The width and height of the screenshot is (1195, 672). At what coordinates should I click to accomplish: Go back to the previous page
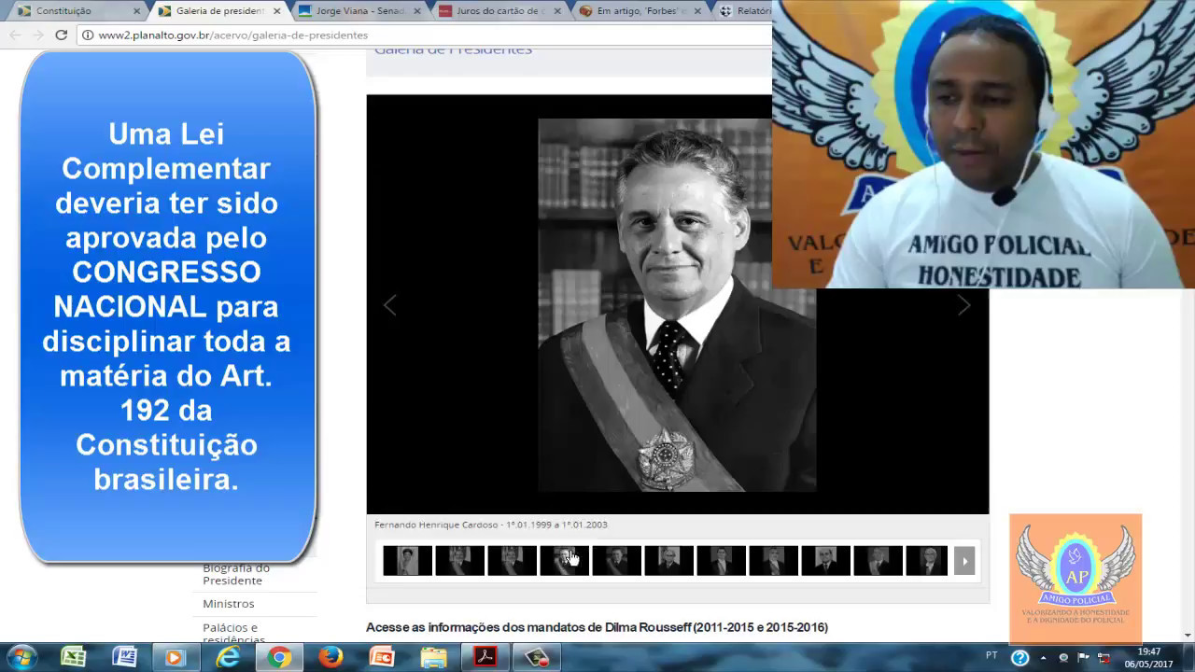(15, 35)
